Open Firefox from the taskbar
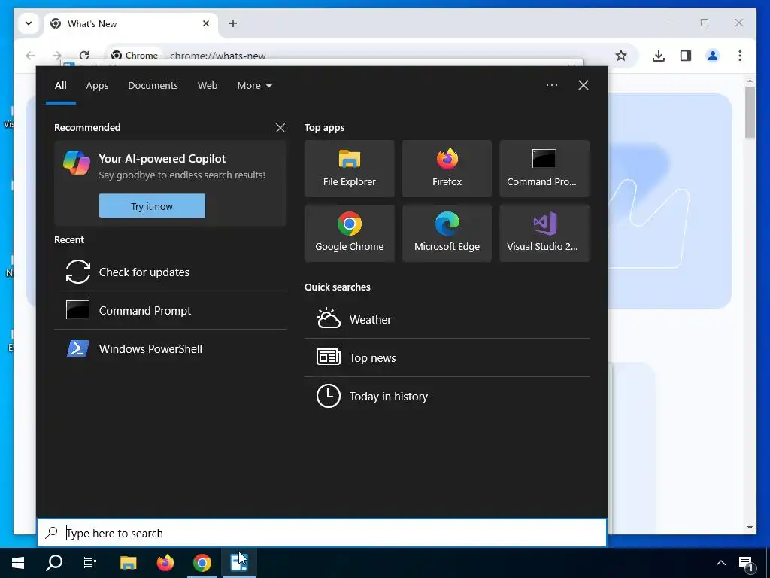770x578 pixels. (x=165, y=563)
